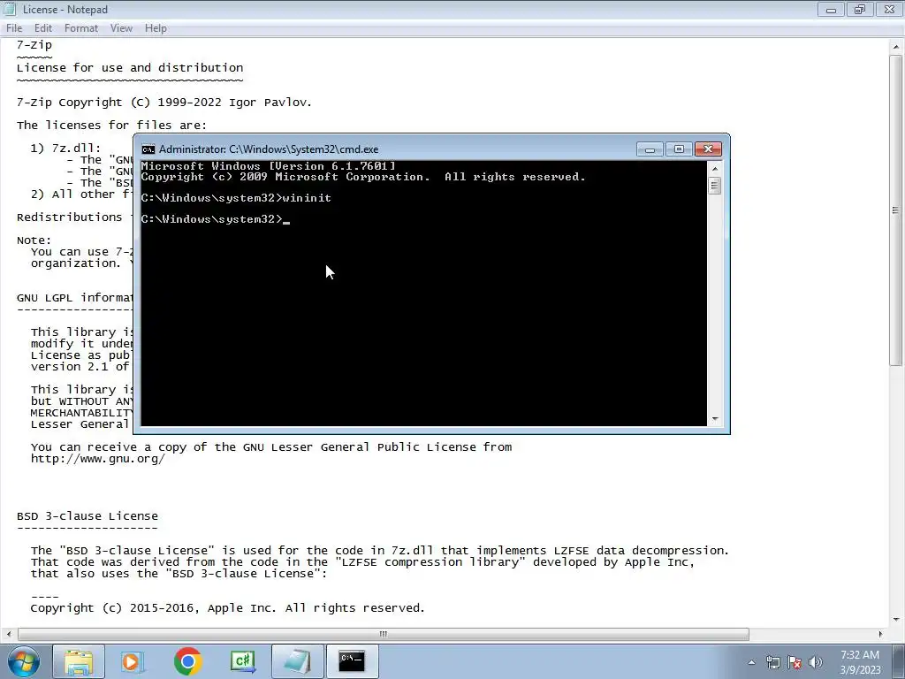Open Windows Media Player from taskbar
The image size is (905, 679).
(x=133, y=661)
